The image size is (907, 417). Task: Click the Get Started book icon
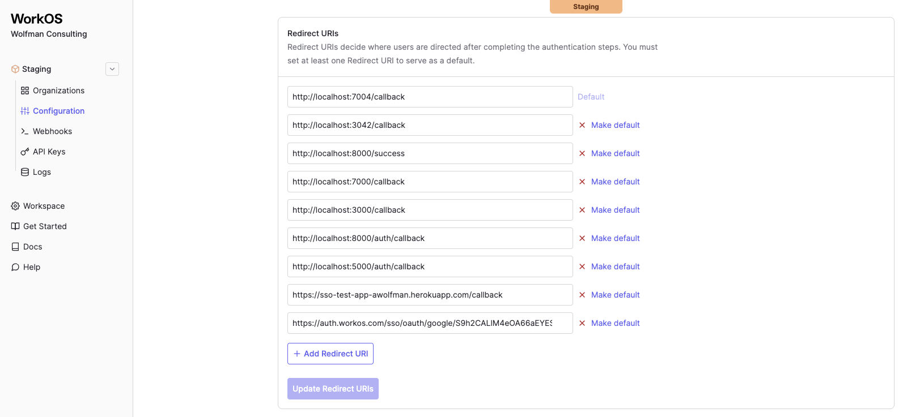[15, 226]
